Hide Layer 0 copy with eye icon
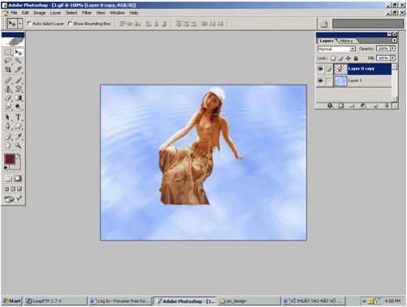This screenshot has height=307, width=407. tap(320, 69)
